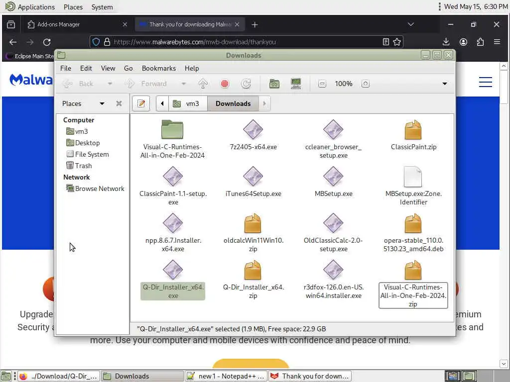Screen dimensions: 510x382
Task: Open the Places side pane dropdown
Action: click(x=102, y=103)
